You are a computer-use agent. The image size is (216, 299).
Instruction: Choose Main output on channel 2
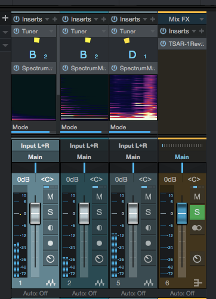84,157
